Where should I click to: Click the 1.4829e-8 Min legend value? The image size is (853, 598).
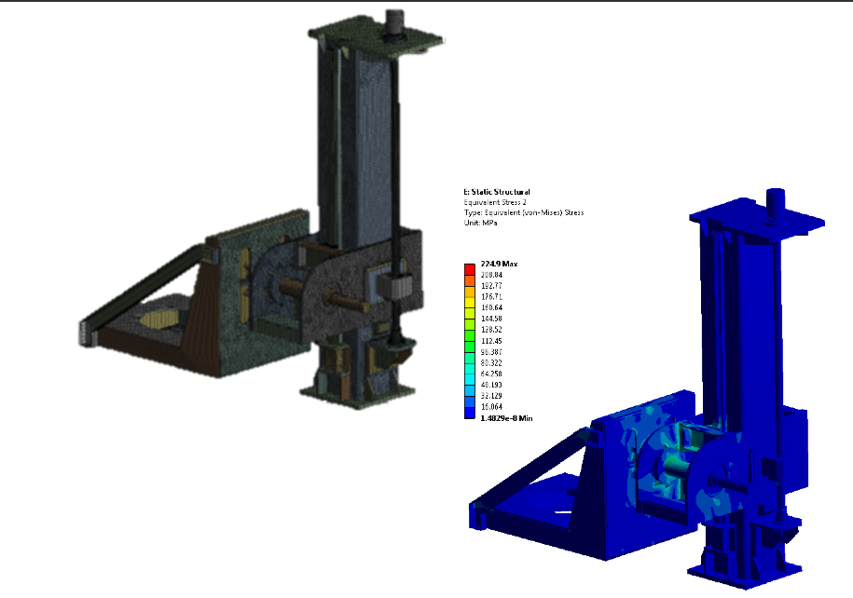[x=505, y=419]
